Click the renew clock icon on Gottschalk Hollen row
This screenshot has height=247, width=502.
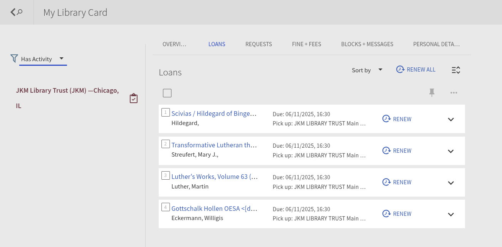[x=386, y=214]
